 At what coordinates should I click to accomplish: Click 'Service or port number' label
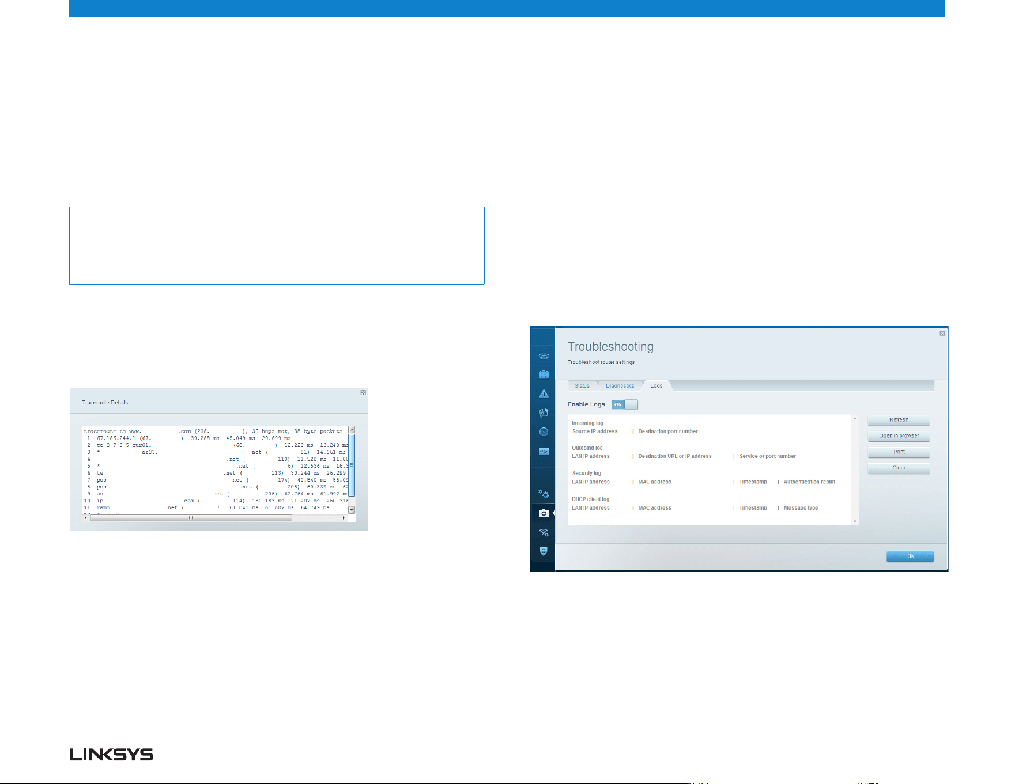coord(768,456)
